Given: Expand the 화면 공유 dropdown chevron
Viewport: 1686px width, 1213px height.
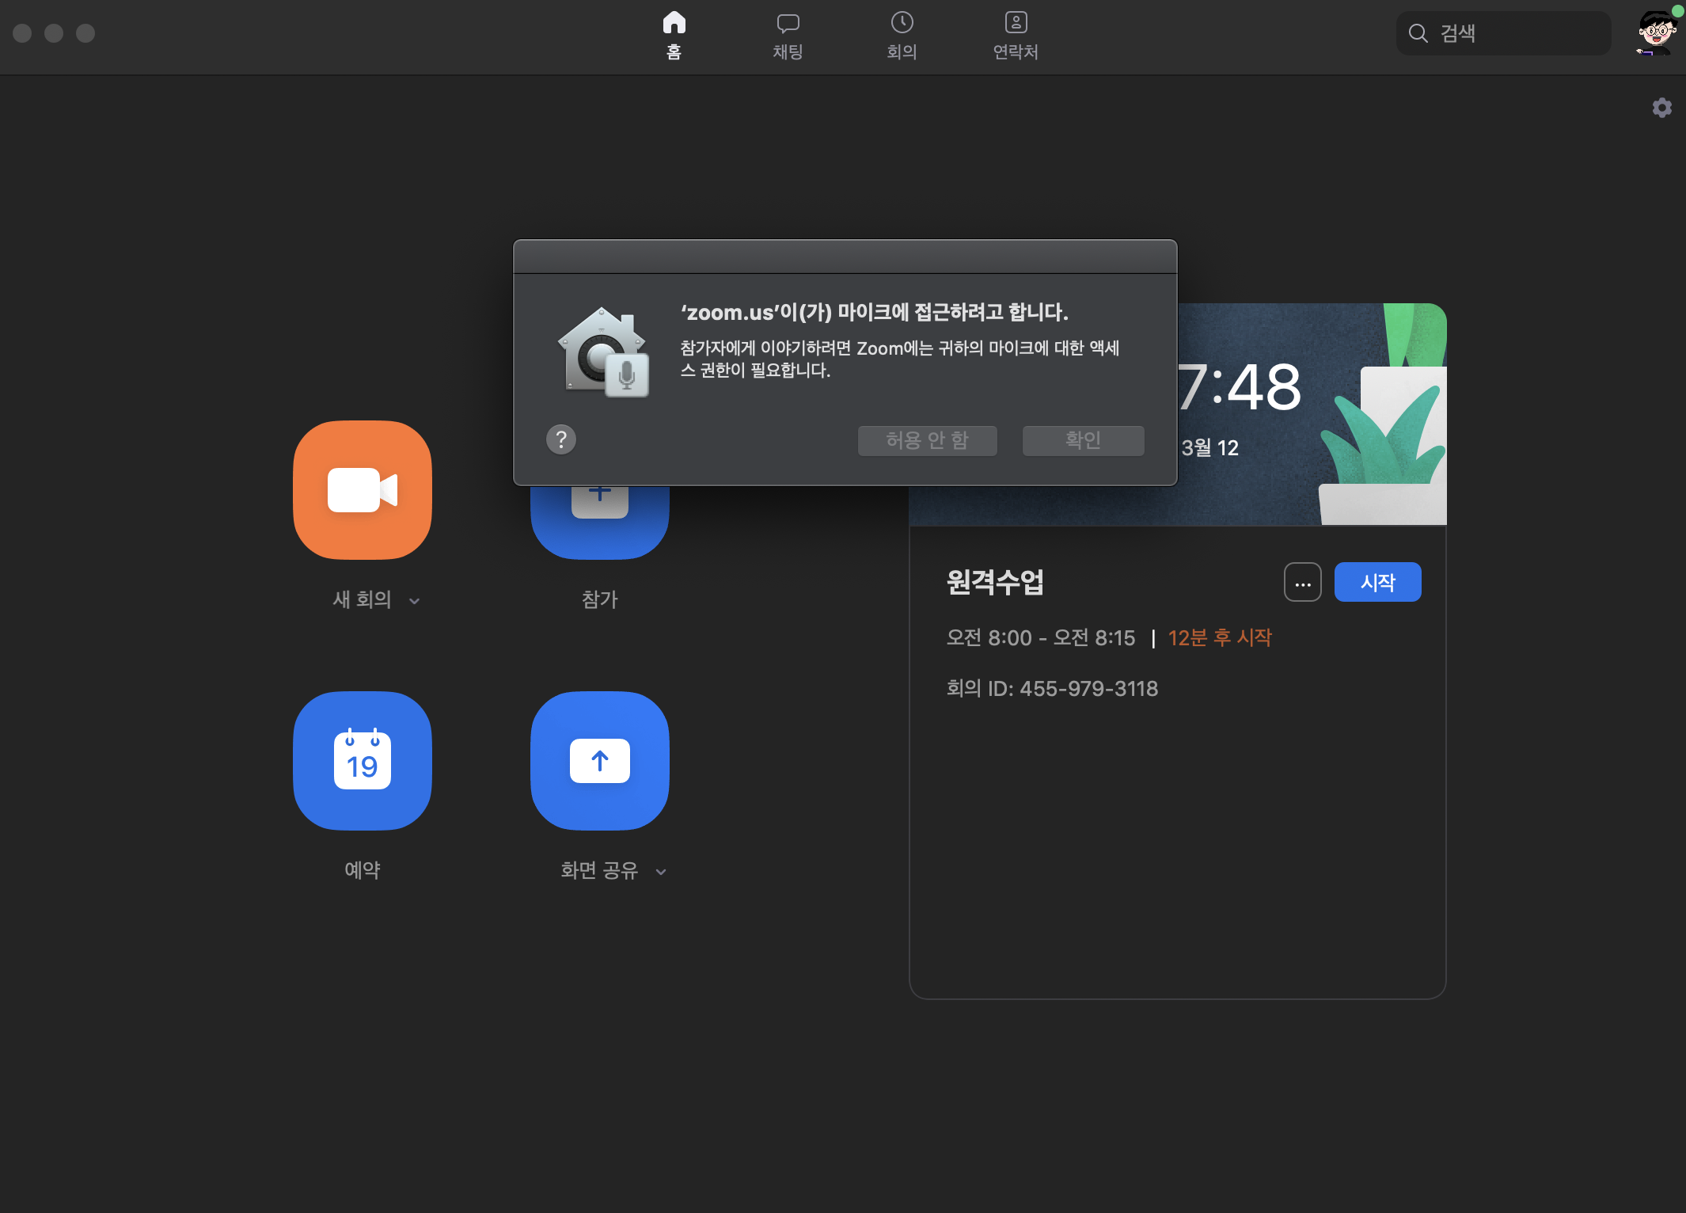Looking at the screenshot, I should tap(661, 872).
